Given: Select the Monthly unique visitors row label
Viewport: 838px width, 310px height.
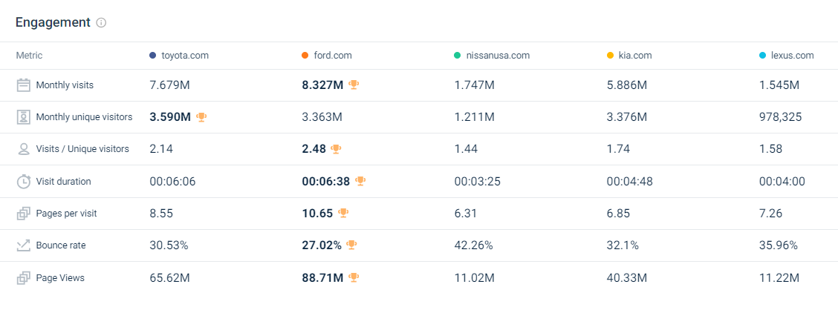Looking at the screenshot, I should [x=84, y=117].
